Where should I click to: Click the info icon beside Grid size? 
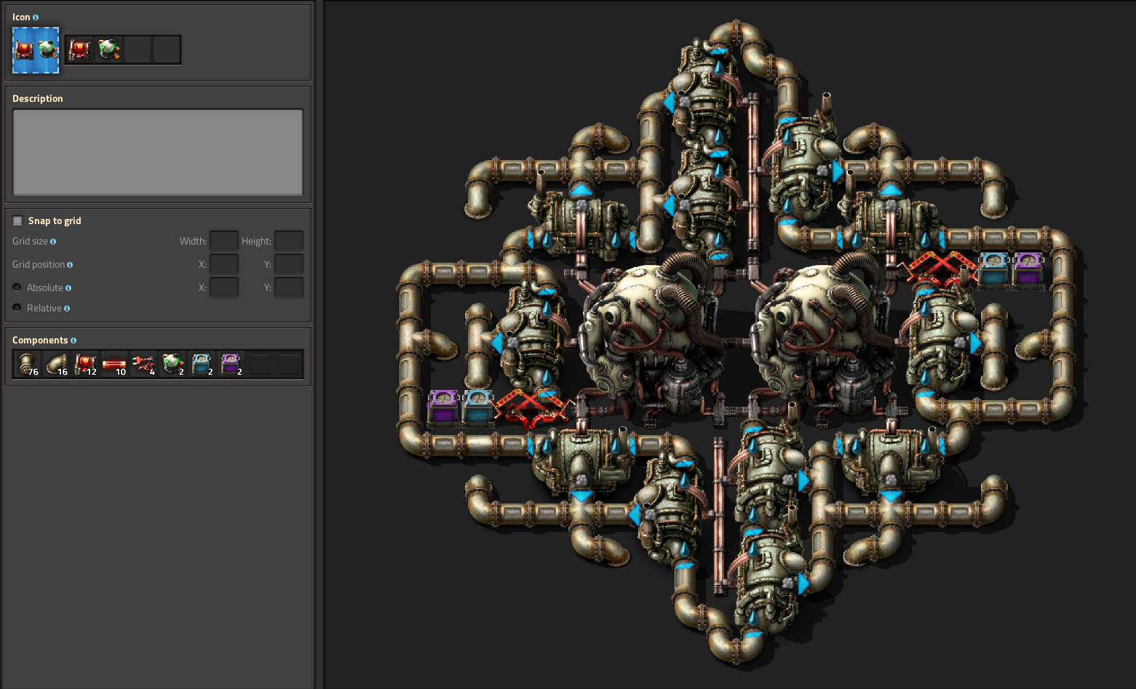coord(53,242)
